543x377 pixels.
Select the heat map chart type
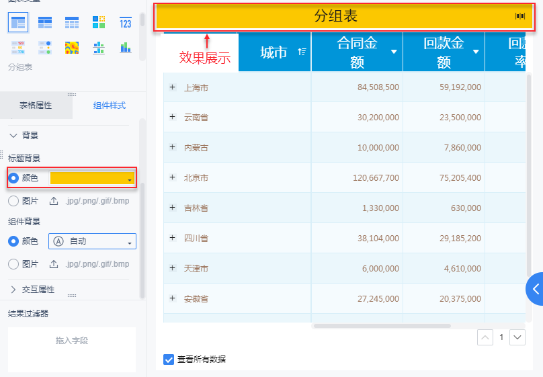[x=72, y=48]
